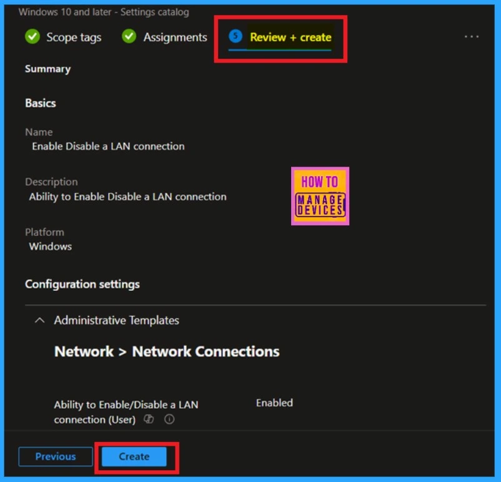Click the 'Enabled' setting value
Screen dimensions: 501x482
[274, 403]
